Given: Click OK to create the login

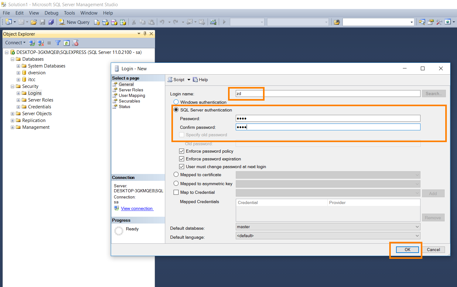Looking at the screenshot, I should tap(407, 250).
